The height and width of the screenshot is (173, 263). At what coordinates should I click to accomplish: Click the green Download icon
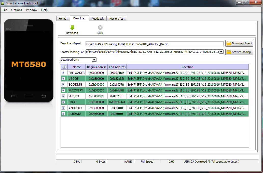(72, 28)
